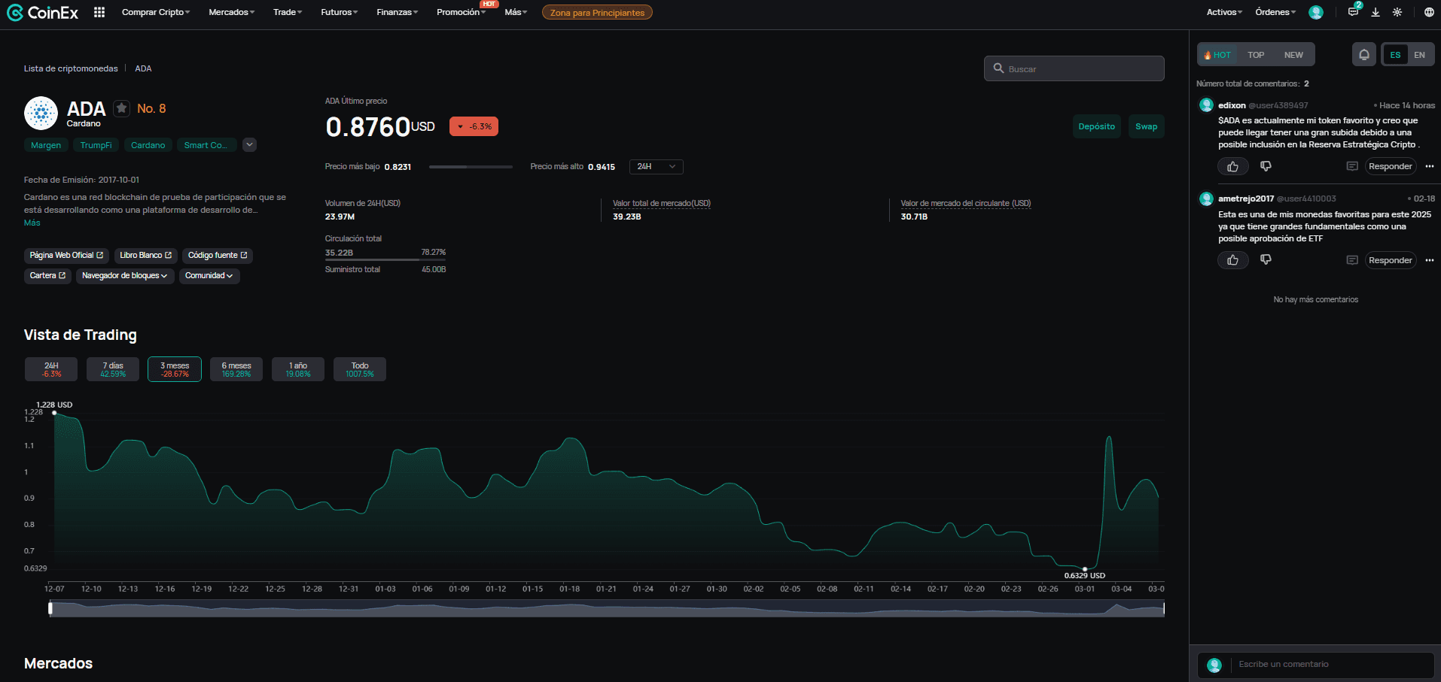This screenshot has width=1441, height=682.
Task: Switch to the TOP comments tab
Action: coord(1256,55)
